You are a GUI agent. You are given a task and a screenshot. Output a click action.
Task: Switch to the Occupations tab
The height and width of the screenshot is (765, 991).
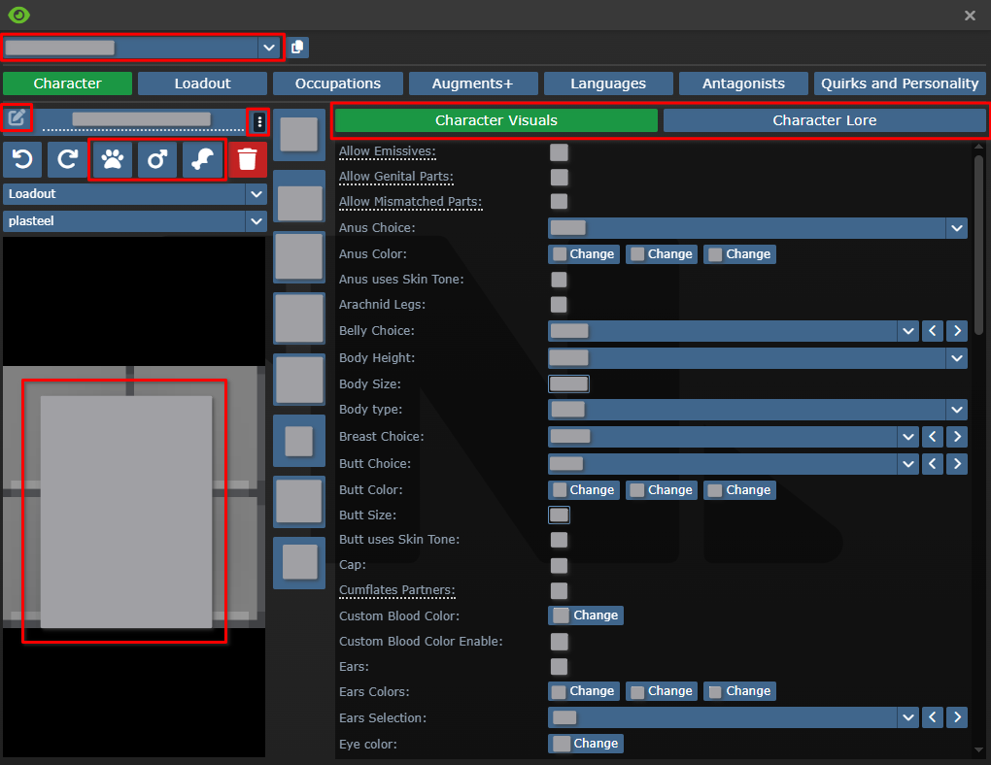pyautogui.click(x=338, y=83)
